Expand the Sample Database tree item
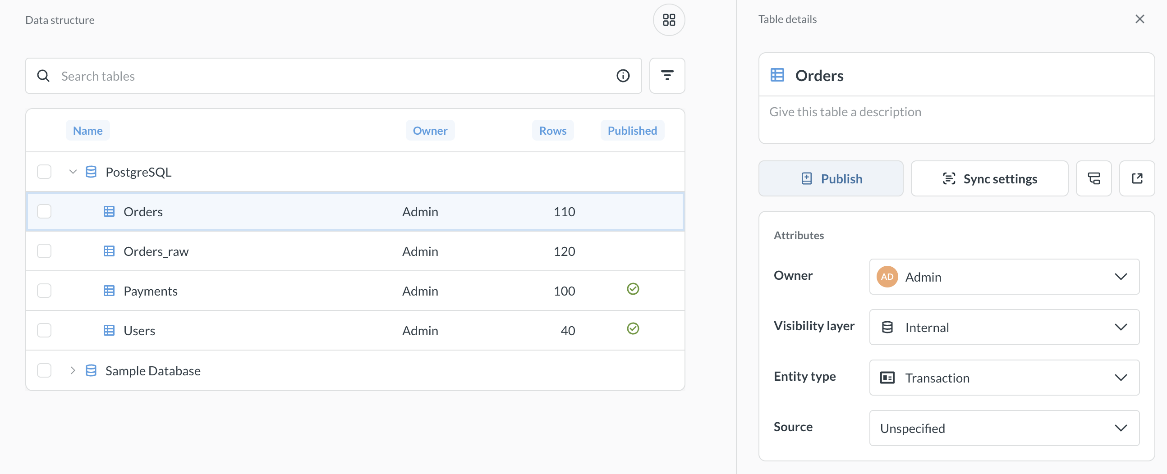The image size is (1167, 474). click(x=73, y=370)
